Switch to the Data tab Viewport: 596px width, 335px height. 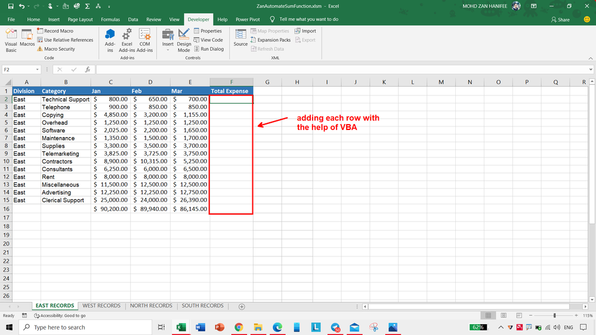(x=133, y=19)
